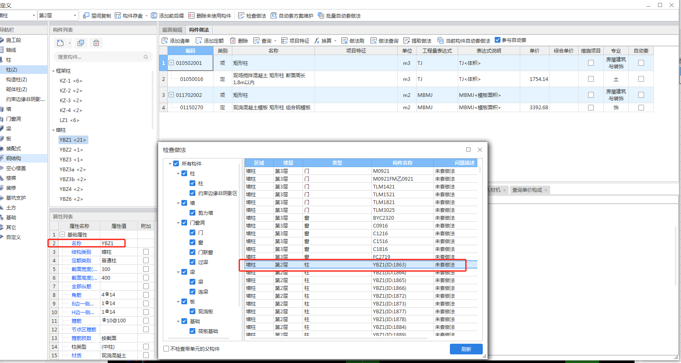Select row YBZ1(ID:1863) in check results
The height and width of the screenshot is (363, 681).
coord(361,265)
